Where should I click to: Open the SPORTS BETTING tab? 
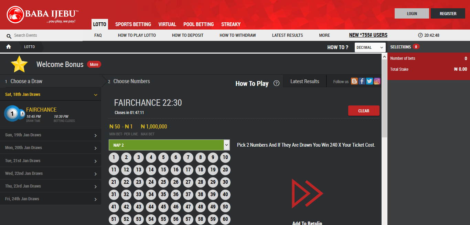coord(133,24)
